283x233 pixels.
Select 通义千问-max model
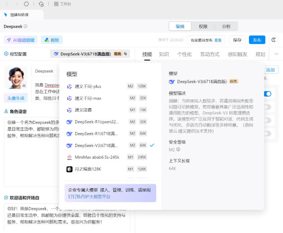click(x=110, y=98)
